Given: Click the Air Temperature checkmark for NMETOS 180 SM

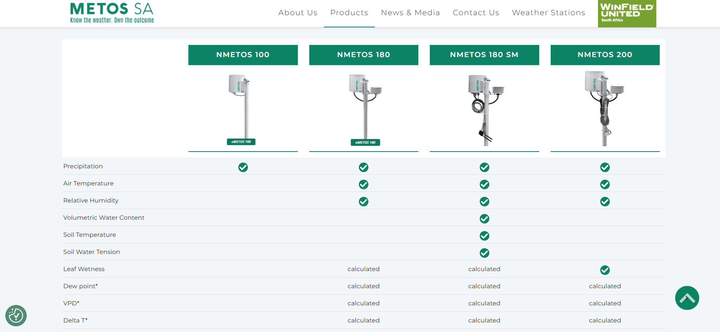Looking at the screenshot, I should click(484, 184).
